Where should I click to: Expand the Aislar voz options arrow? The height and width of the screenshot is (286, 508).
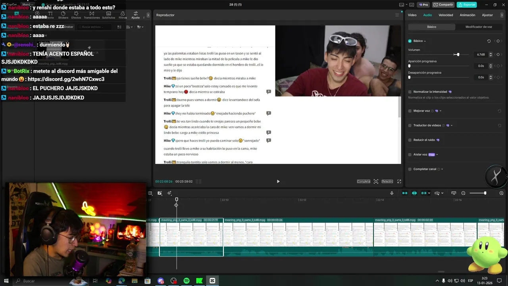tap(437, 155)
